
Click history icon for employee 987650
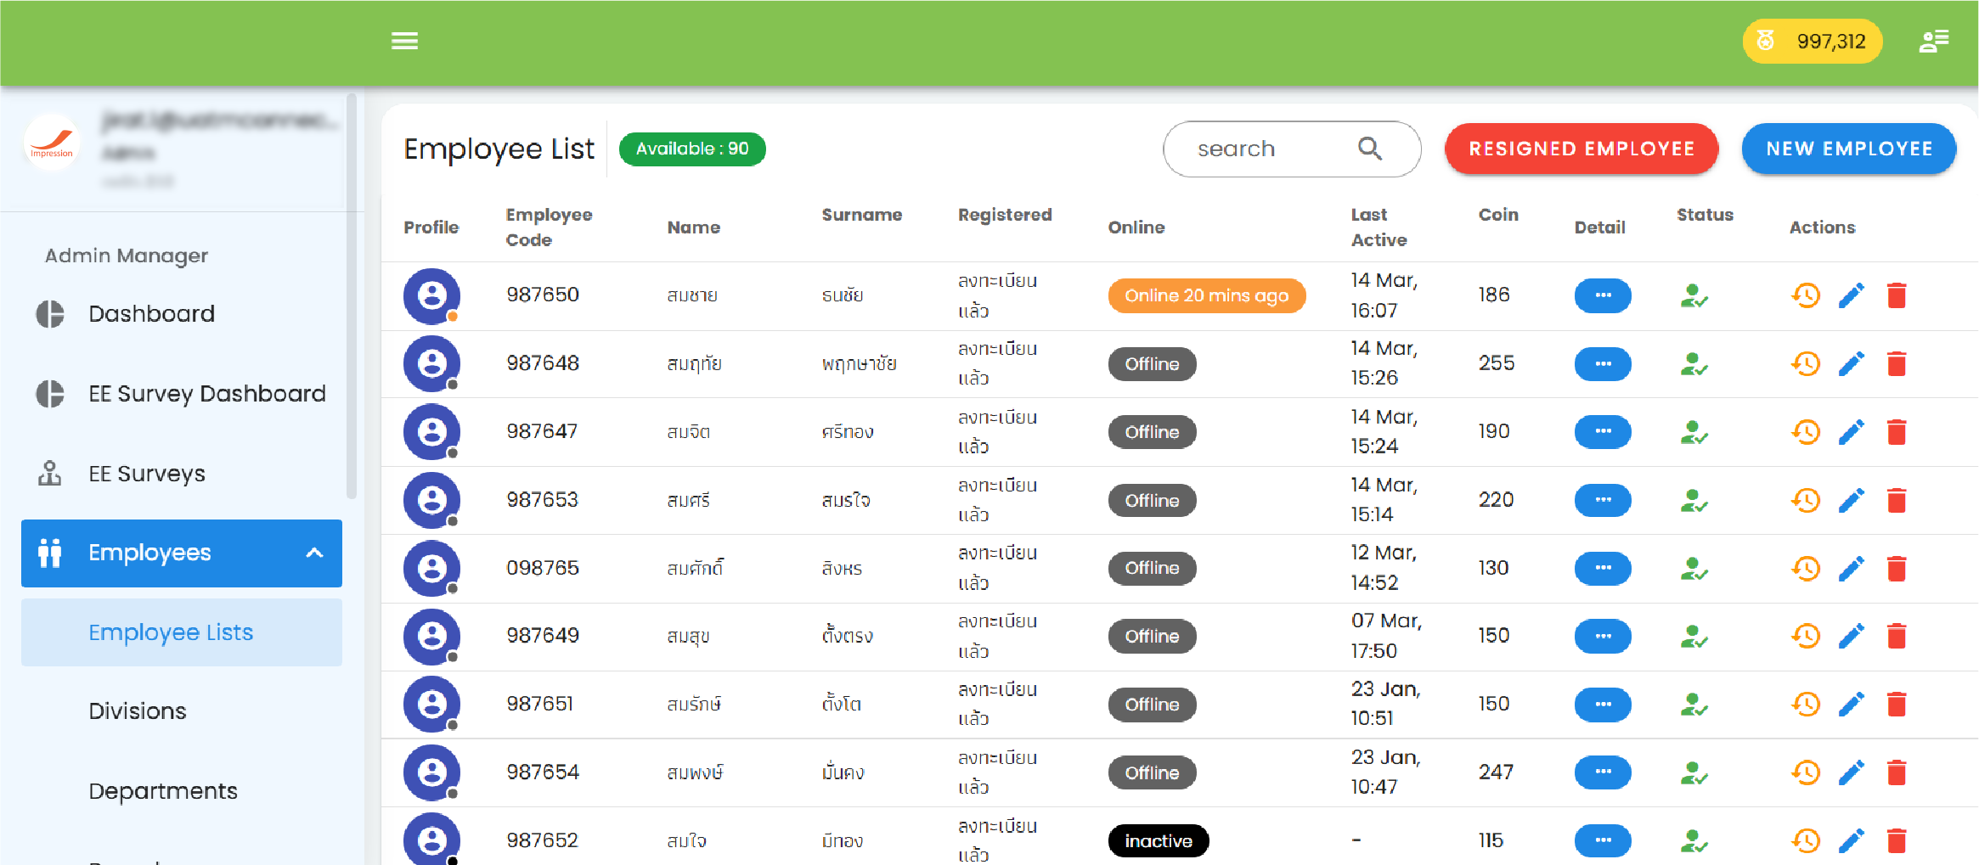coord(1806,295)
